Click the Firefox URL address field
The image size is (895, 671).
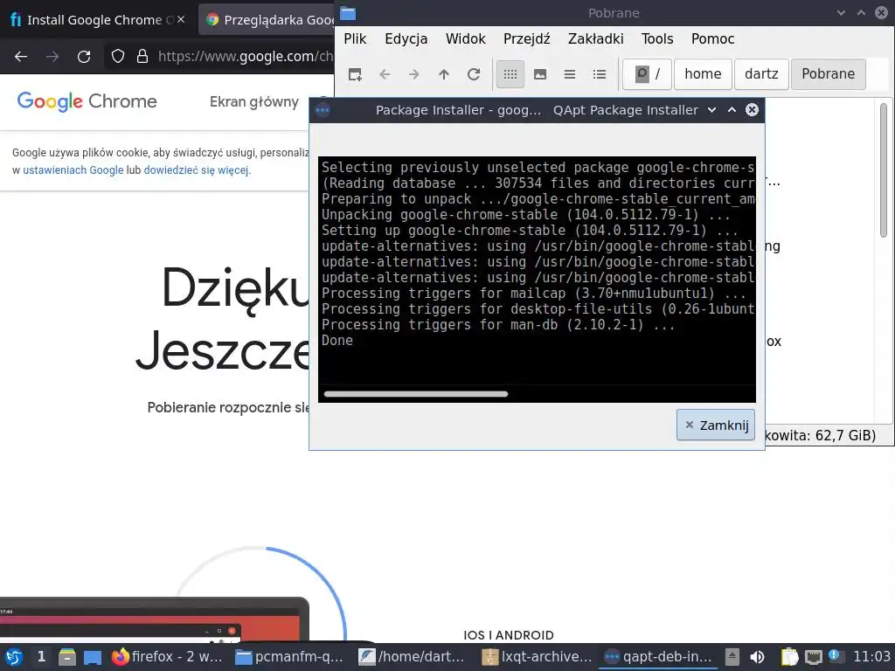[x=246, y=57]
